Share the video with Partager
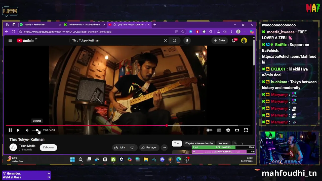 149,148
